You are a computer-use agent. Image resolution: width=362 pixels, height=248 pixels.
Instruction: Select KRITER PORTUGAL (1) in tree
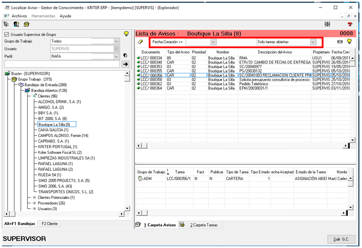pos(58,147)
